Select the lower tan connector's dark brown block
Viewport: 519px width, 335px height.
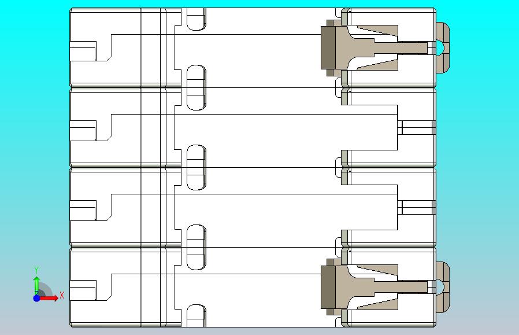point(328,287)
